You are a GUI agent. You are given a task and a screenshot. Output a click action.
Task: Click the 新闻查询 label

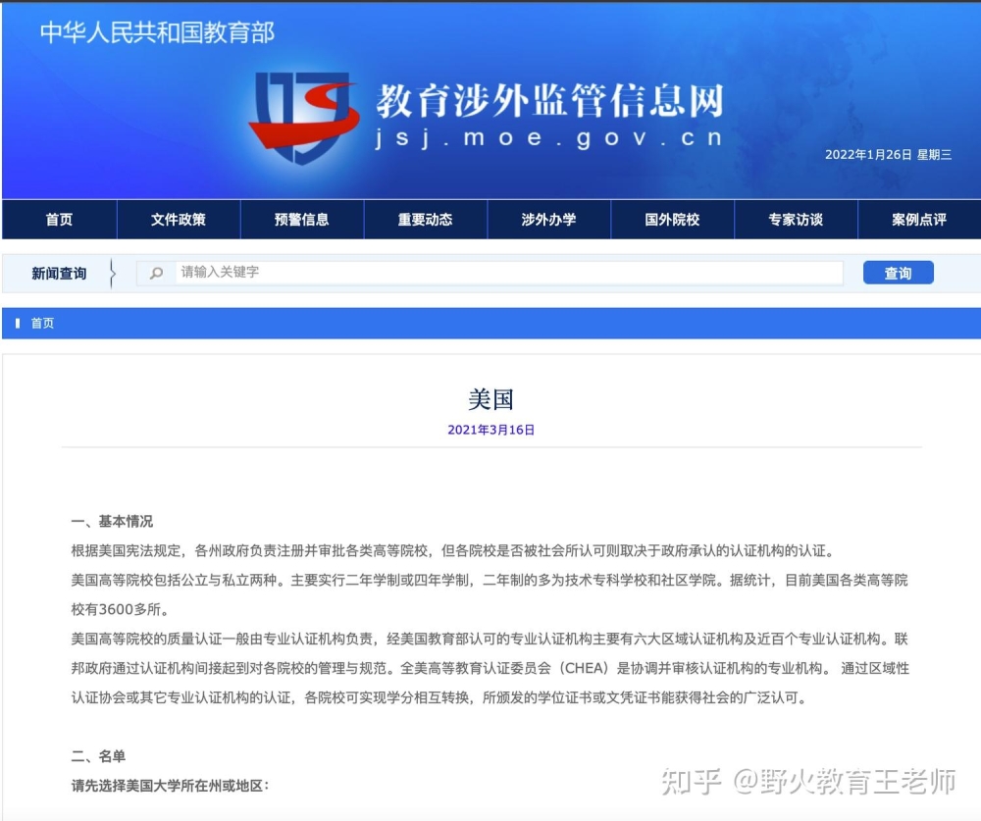click(x=59, y=273)
